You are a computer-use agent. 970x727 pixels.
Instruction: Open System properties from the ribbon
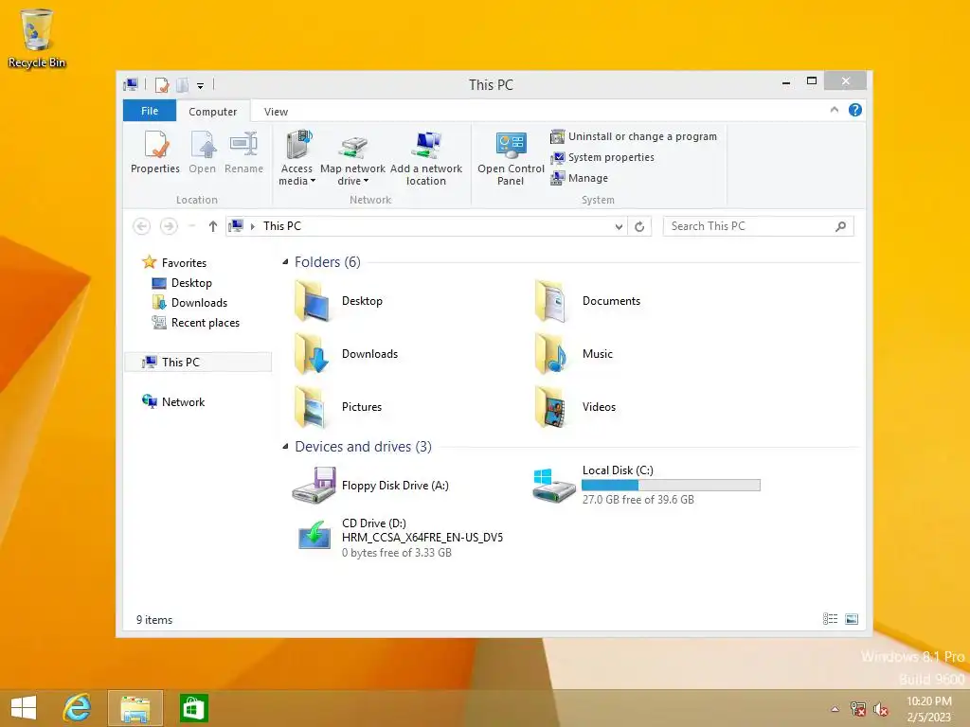(x=602, y=157)
